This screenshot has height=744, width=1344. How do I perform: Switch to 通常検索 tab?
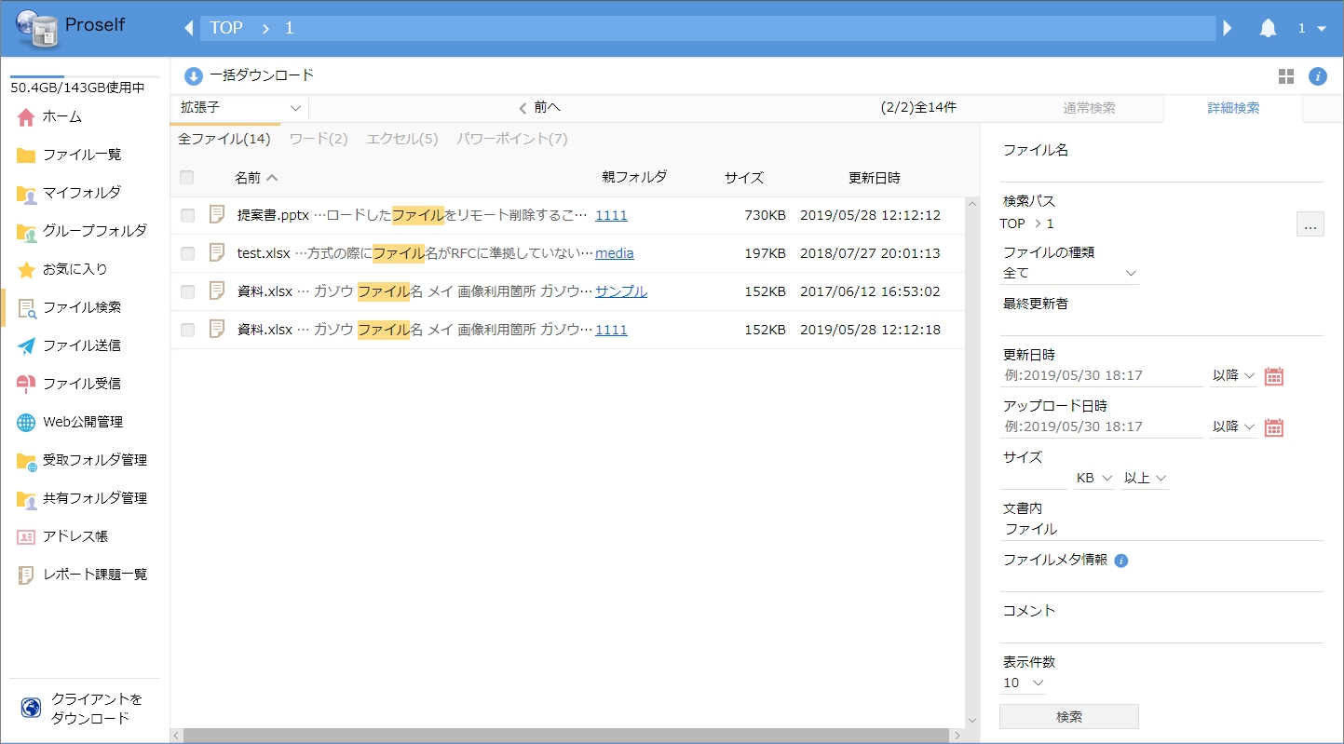click(x=1090, y=108)
